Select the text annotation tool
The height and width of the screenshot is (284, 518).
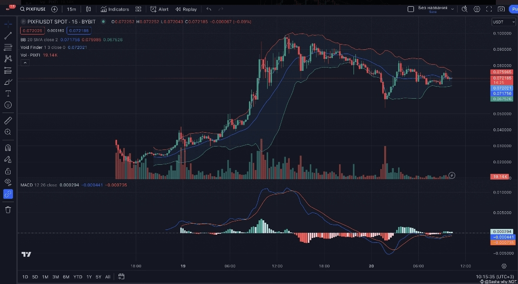pos(8,93)
